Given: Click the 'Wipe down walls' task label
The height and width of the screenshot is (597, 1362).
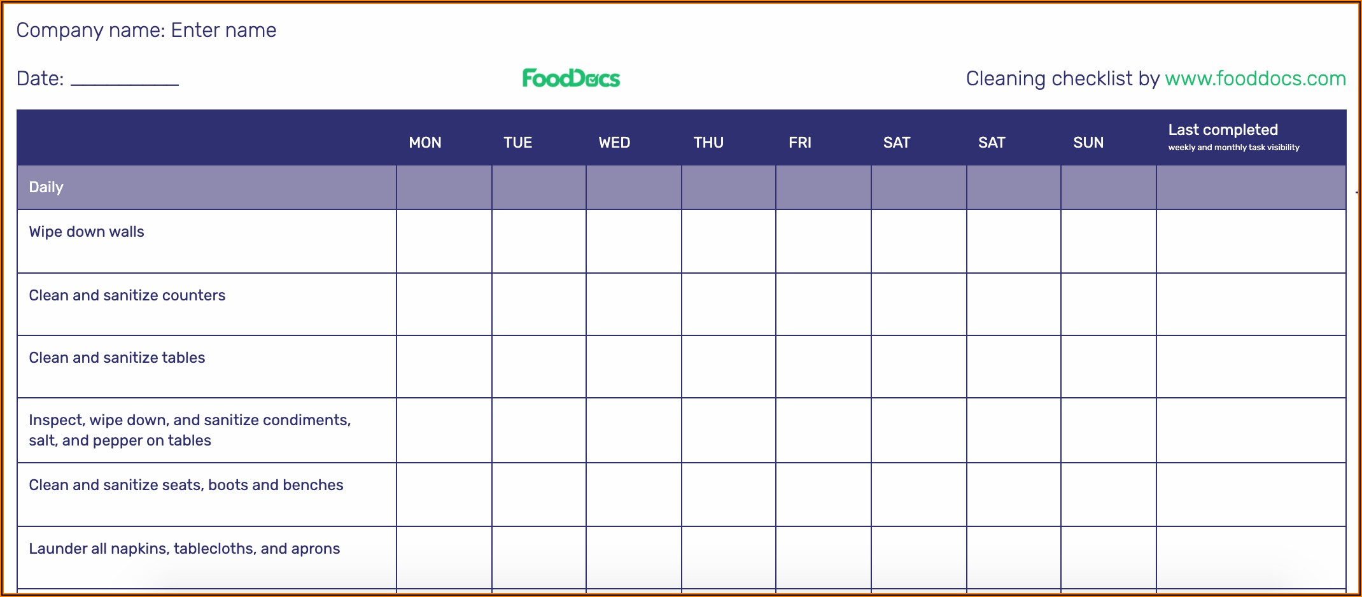Looking at the screenshot, I should (x=87, y=232).
